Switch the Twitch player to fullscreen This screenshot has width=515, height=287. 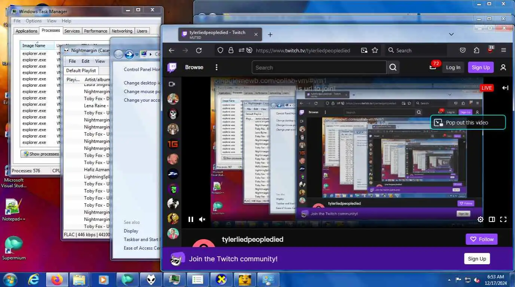coord(503,219)
